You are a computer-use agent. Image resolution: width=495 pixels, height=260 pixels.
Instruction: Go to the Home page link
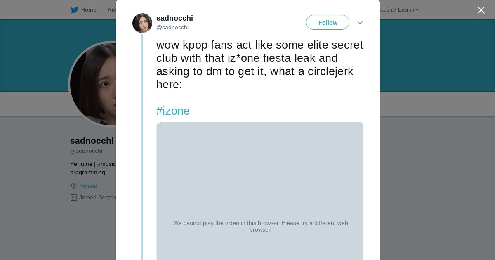tap(88, 10)
